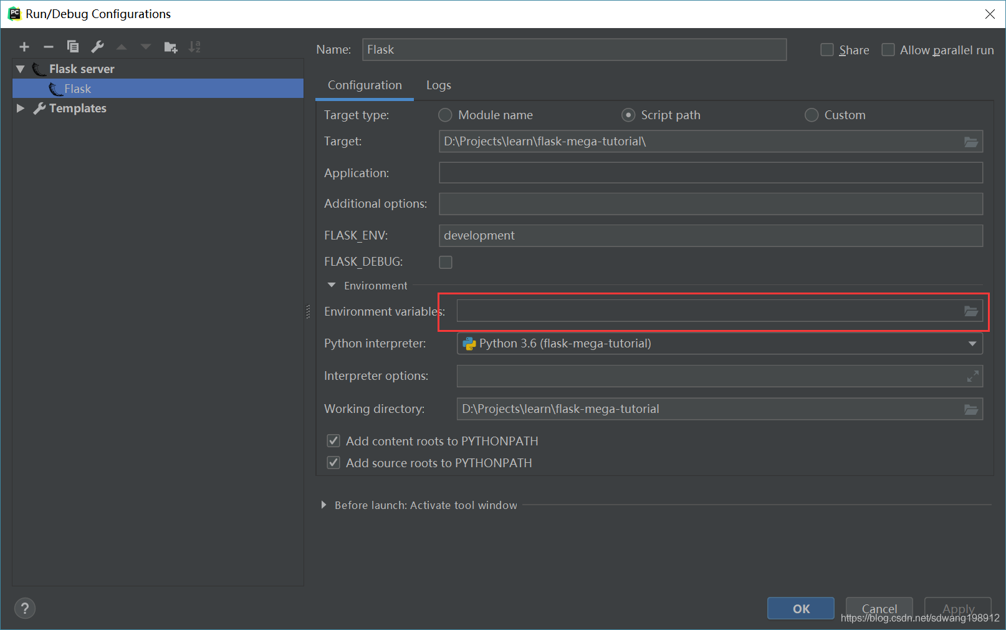Browse for Working directory folder icon

(x=971, y=409)
